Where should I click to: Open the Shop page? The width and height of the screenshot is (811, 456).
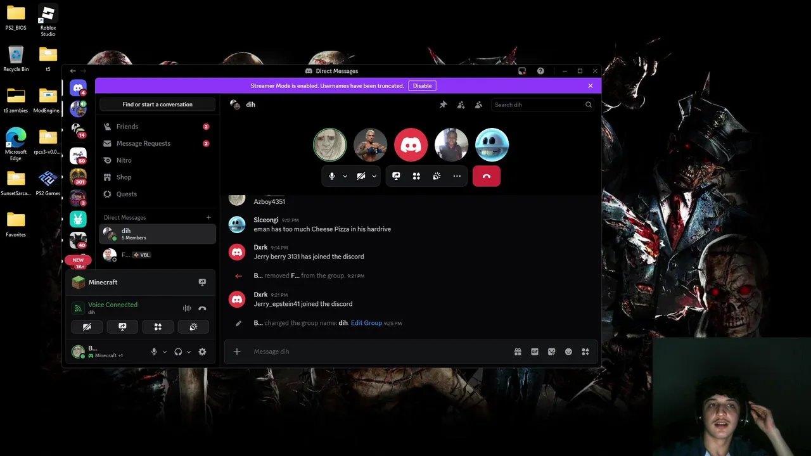(x=158, y=177)
